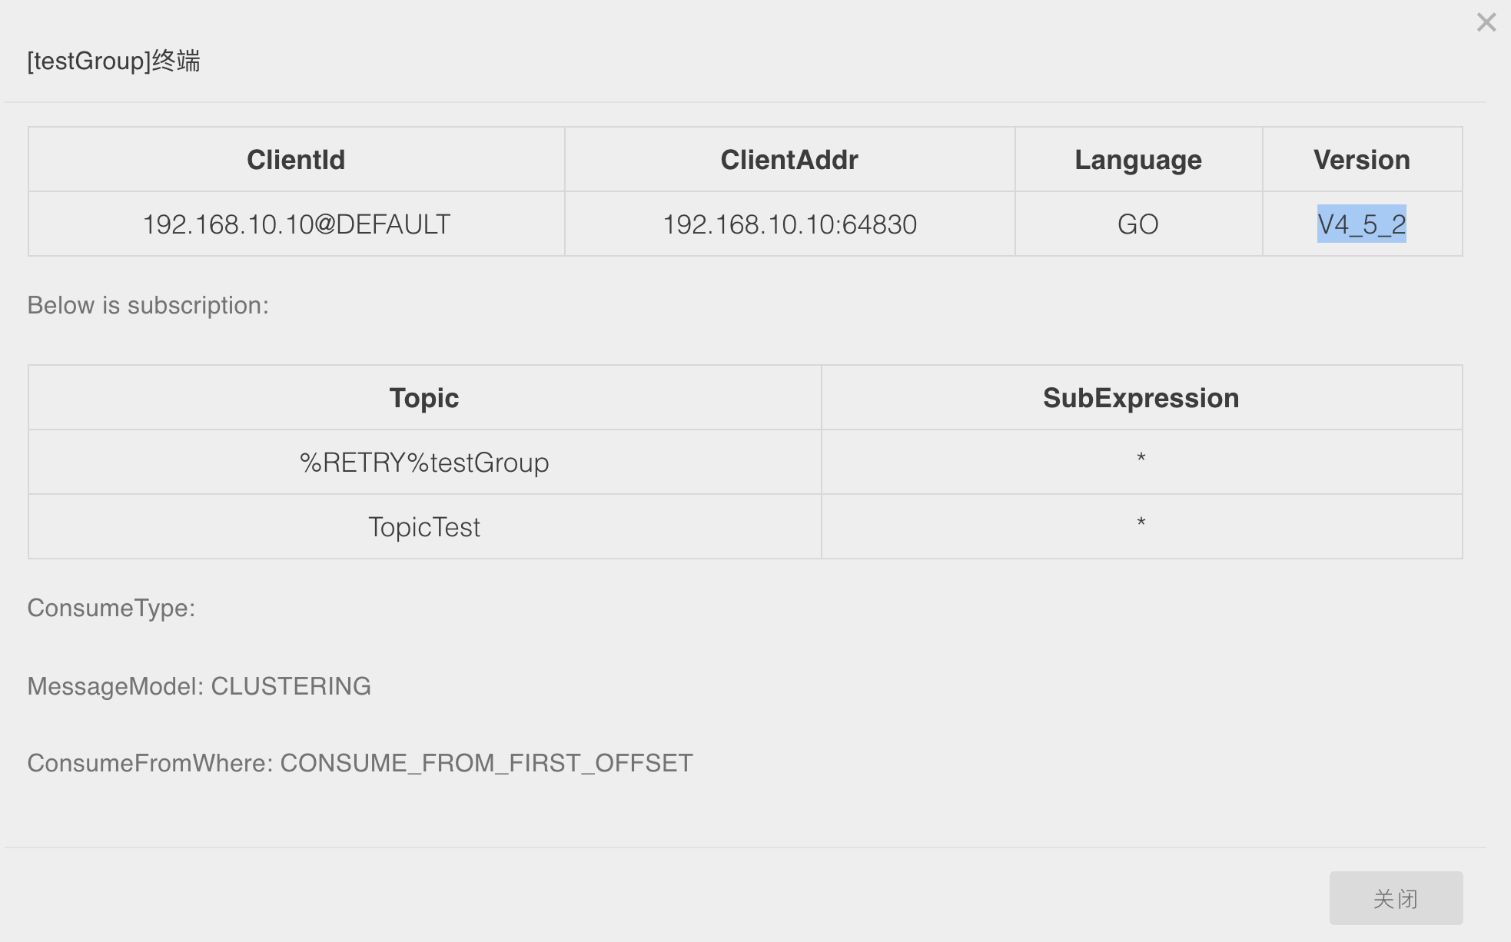Viewport: 1511px width, 942px height.
Task: Select the client 192.168.10.10@DEFAULT
Action: [295, 224]
